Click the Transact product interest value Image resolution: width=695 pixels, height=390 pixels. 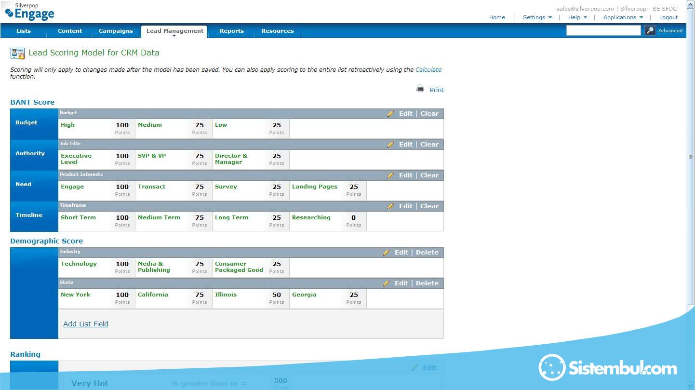coord(151,187)
